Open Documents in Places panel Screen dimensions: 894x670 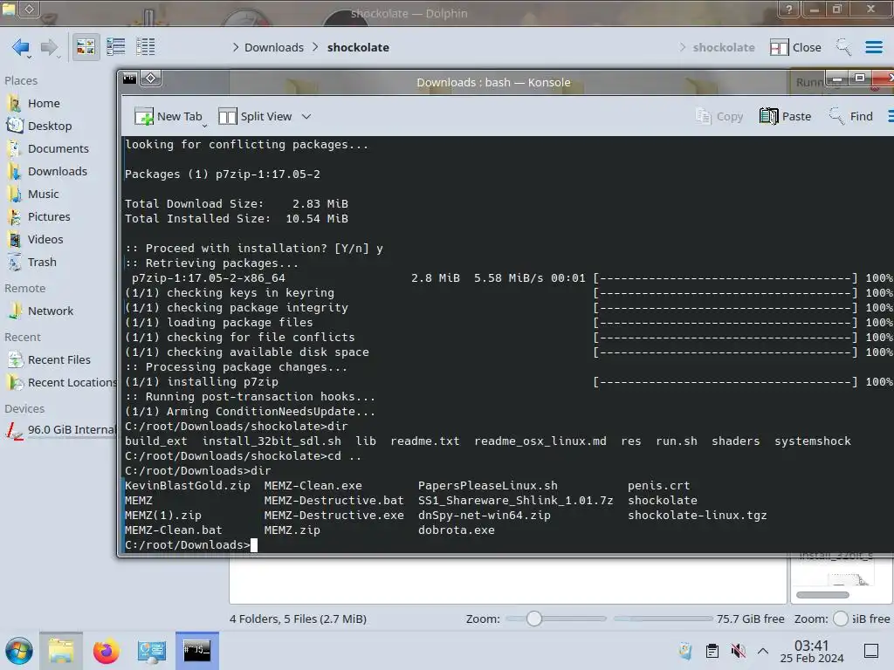[x=57, y=148]
